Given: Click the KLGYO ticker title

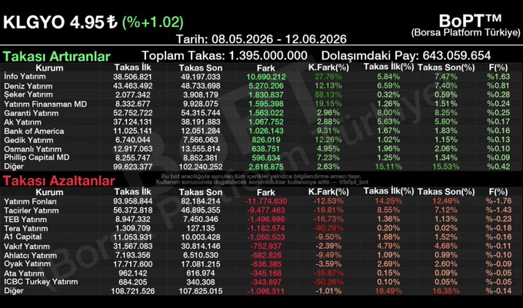Looking at the screenshot, I should (x=34, y=22).
